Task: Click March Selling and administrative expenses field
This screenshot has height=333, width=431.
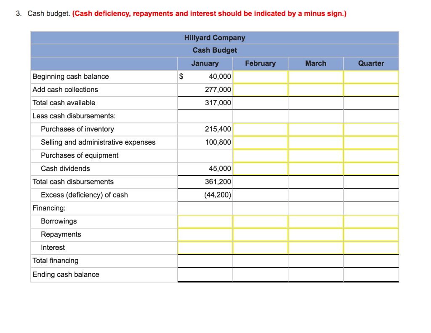Action: (316, 142)
